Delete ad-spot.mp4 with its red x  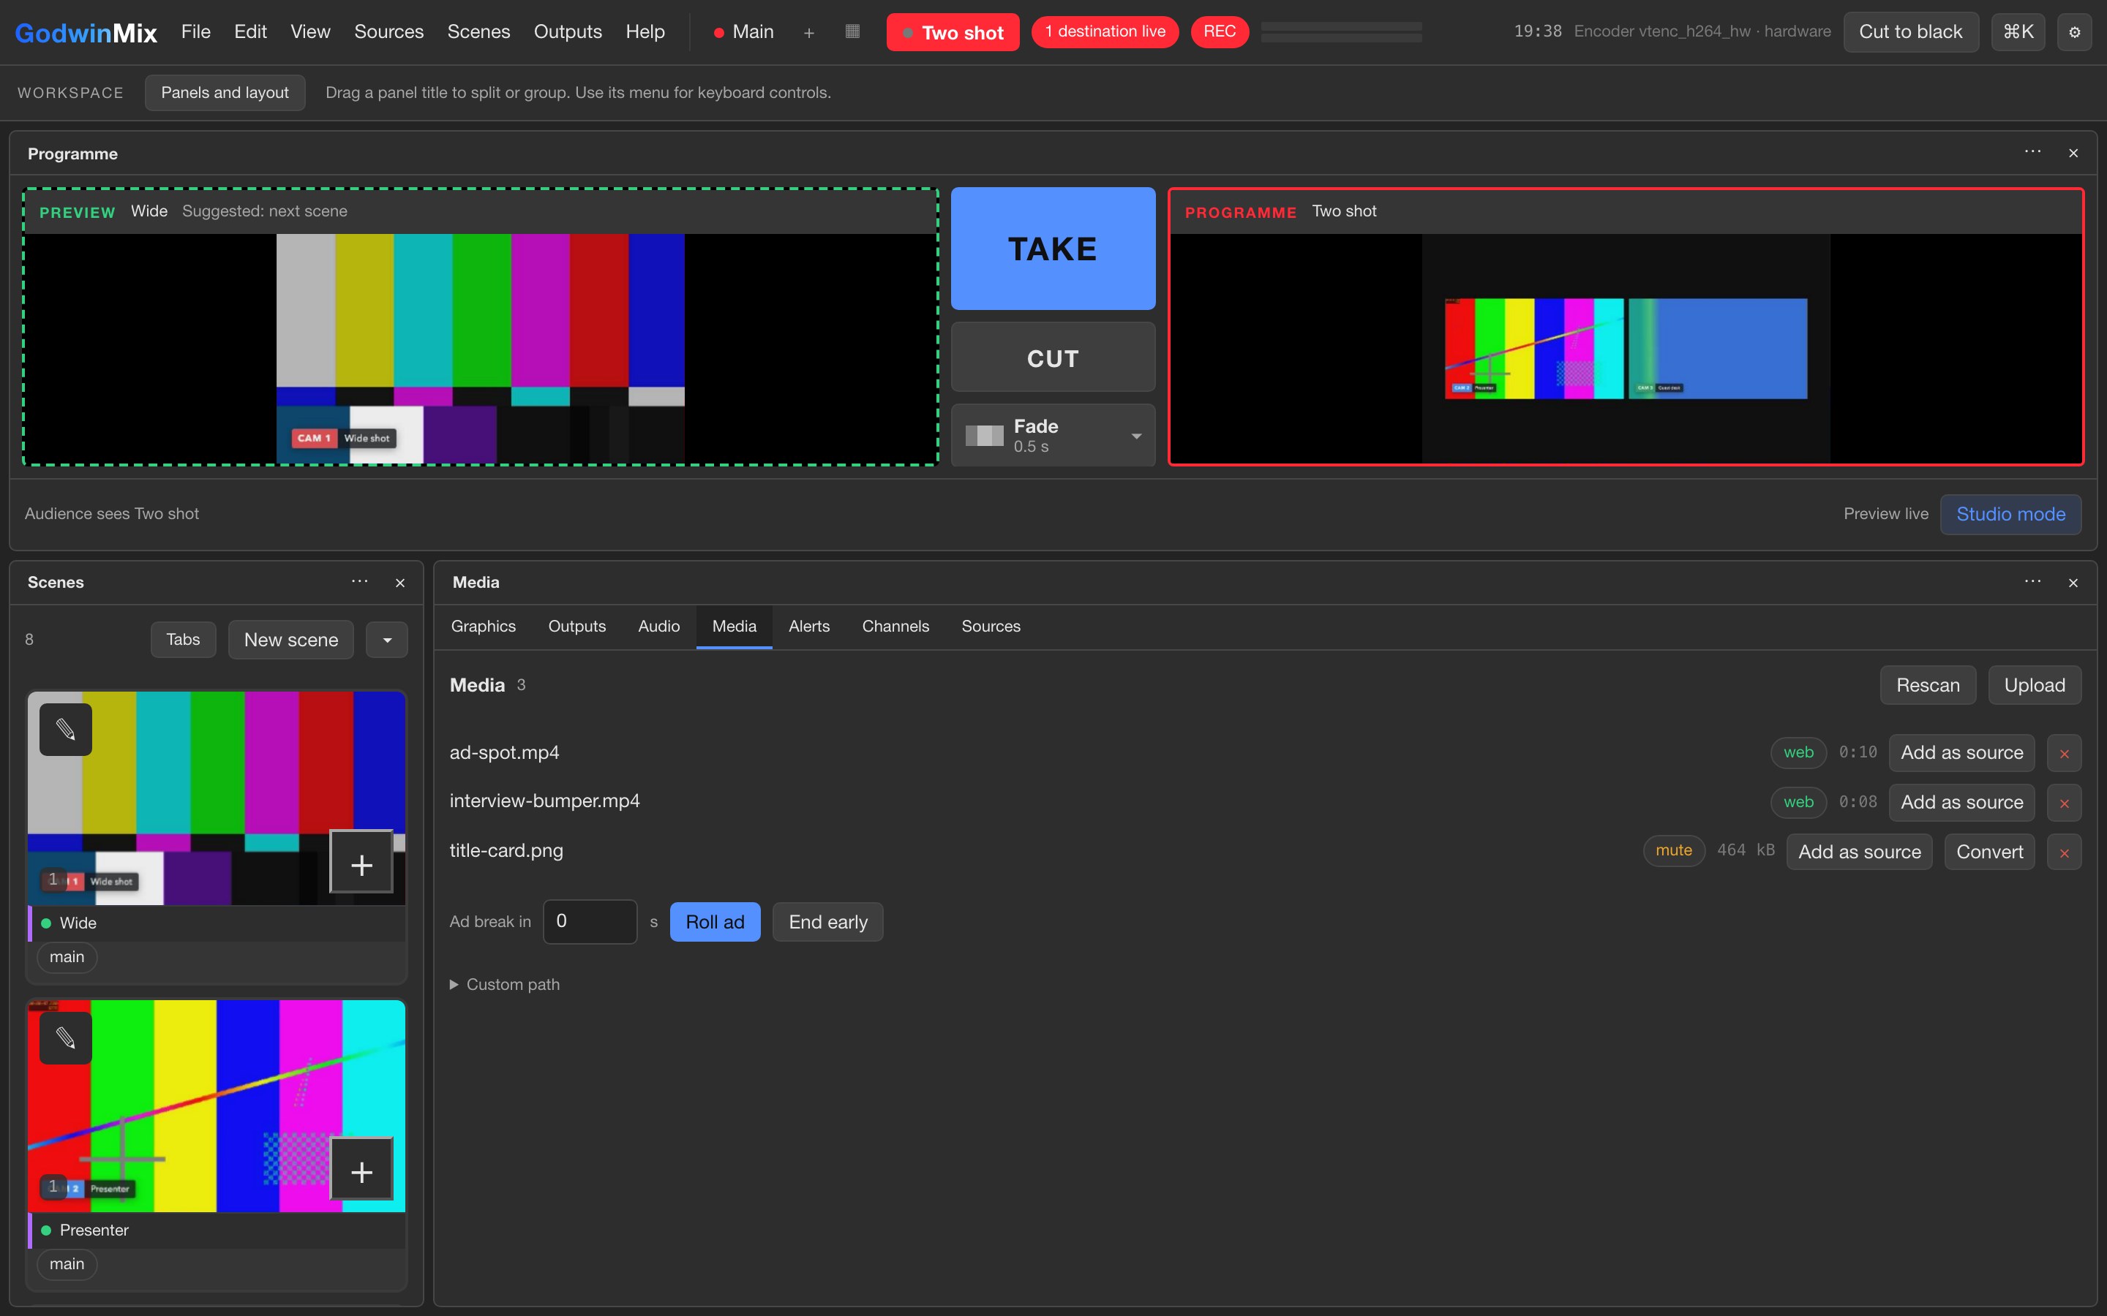coord(2063,753)
